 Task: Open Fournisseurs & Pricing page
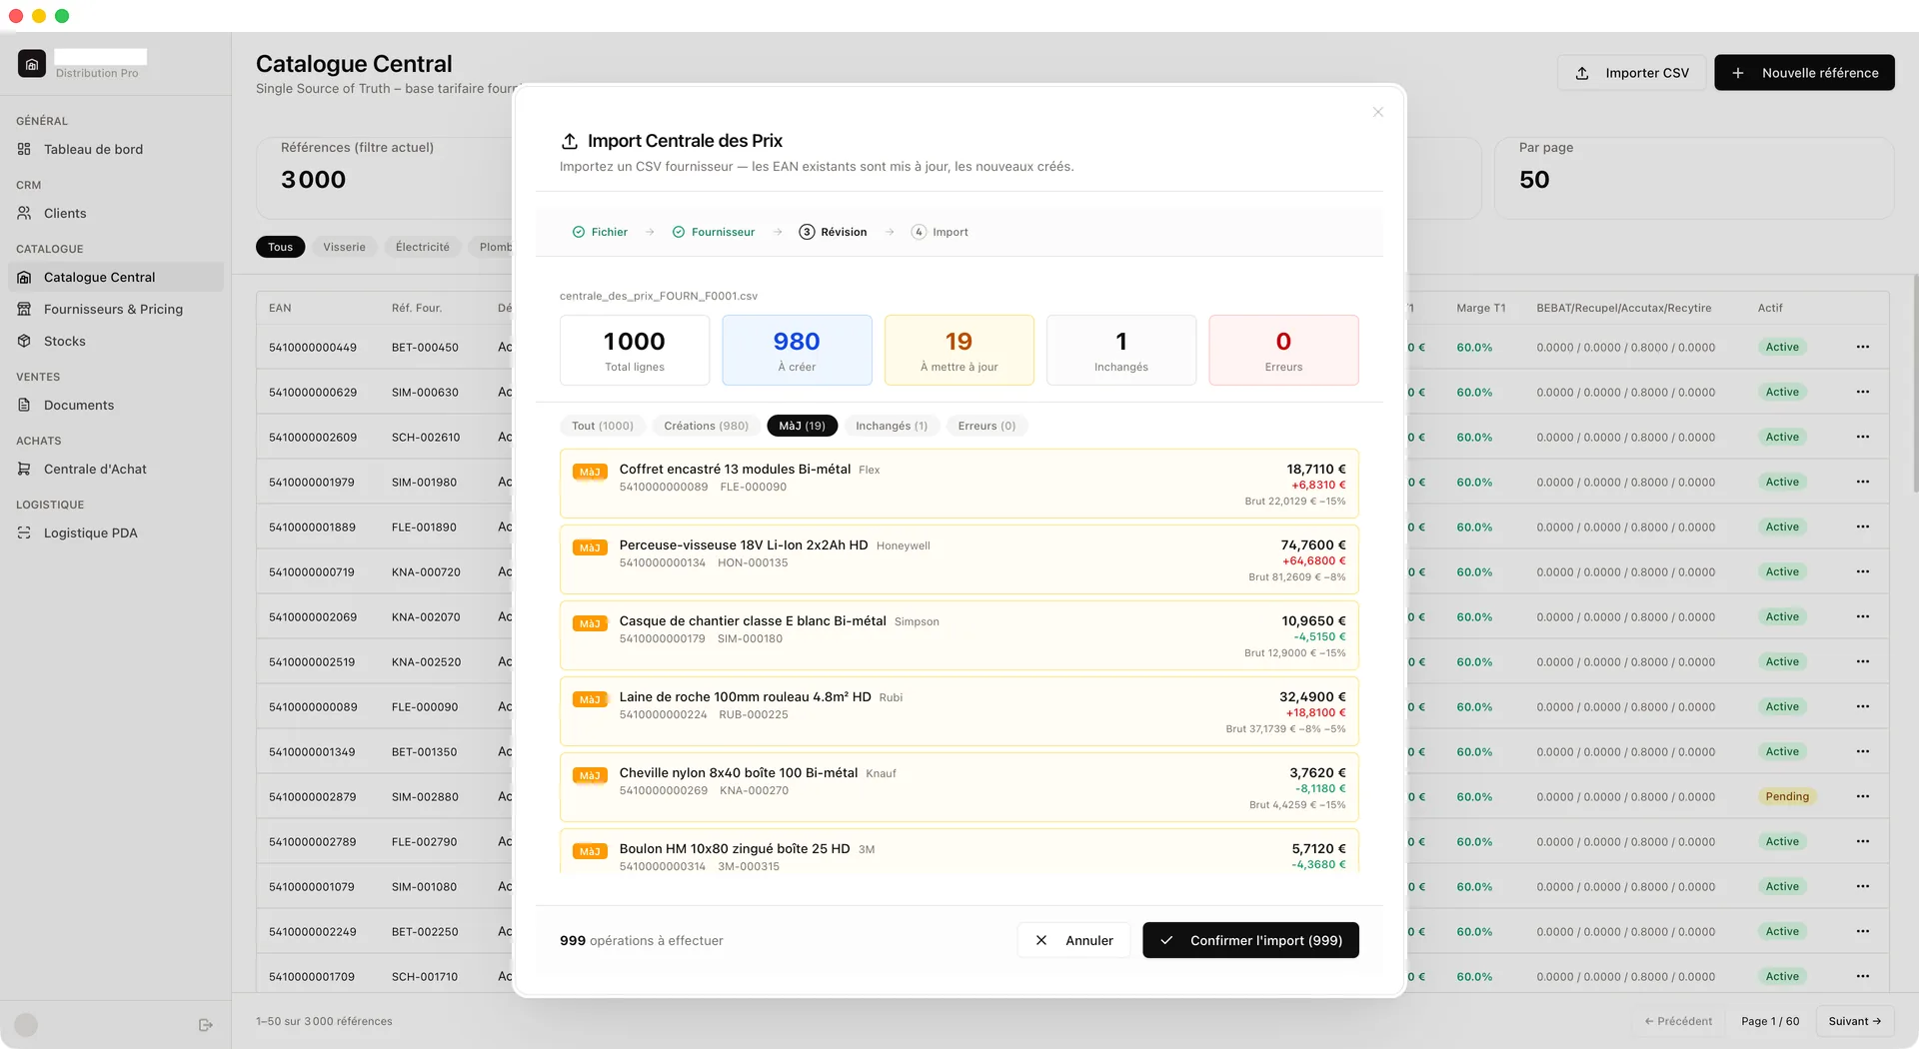click(x=113, y=310)
